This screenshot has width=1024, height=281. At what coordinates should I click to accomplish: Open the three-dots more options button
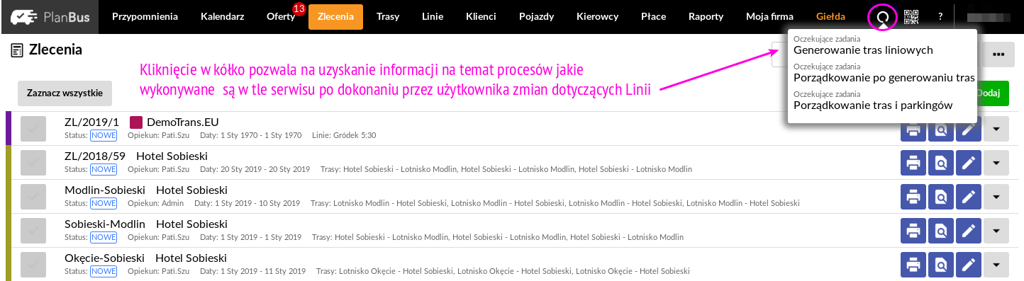pos(998,54)
